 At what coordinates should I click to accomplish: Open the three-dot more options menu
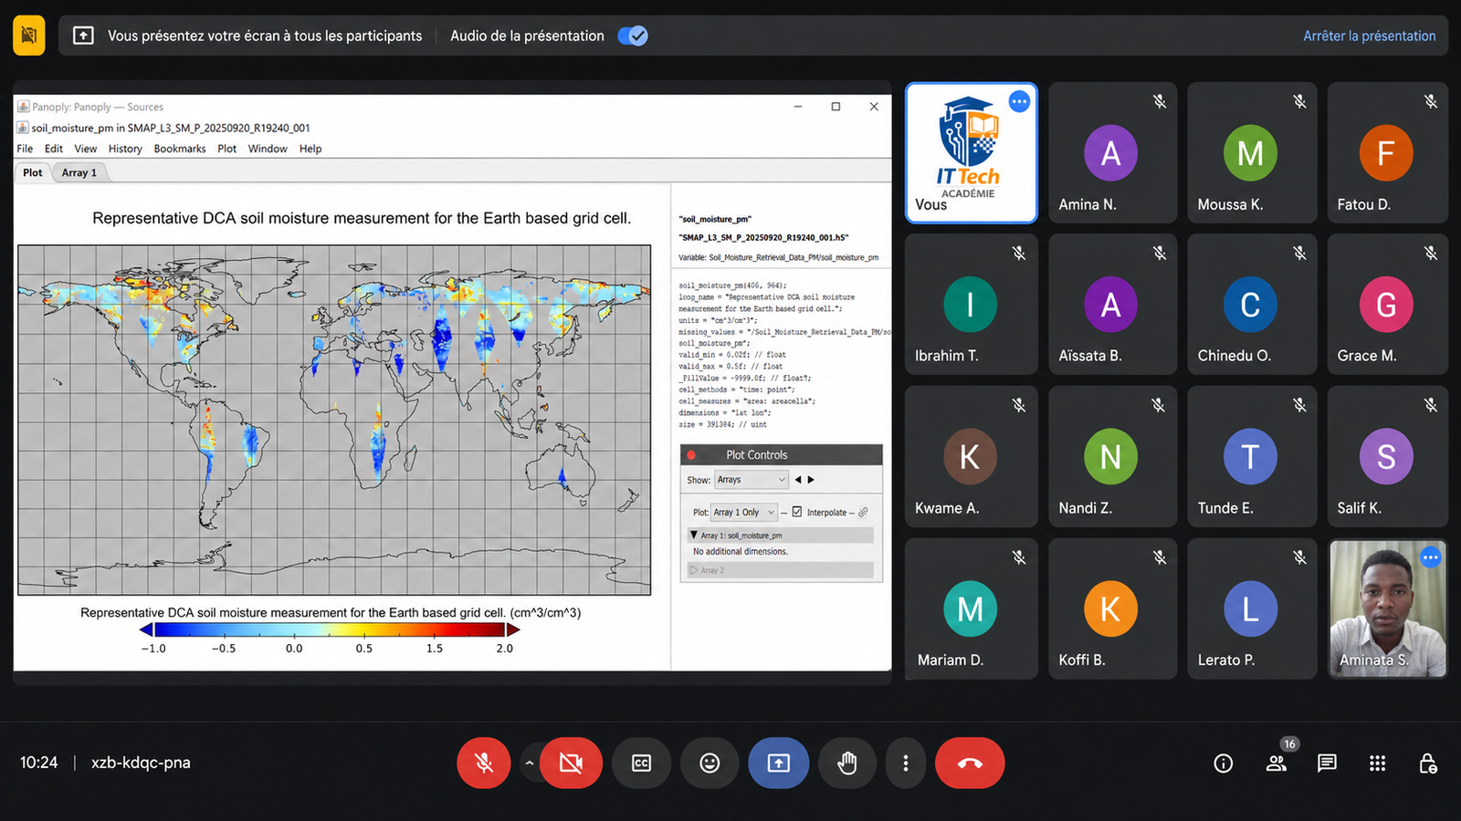pyautogui.click(x=906, y=763)
